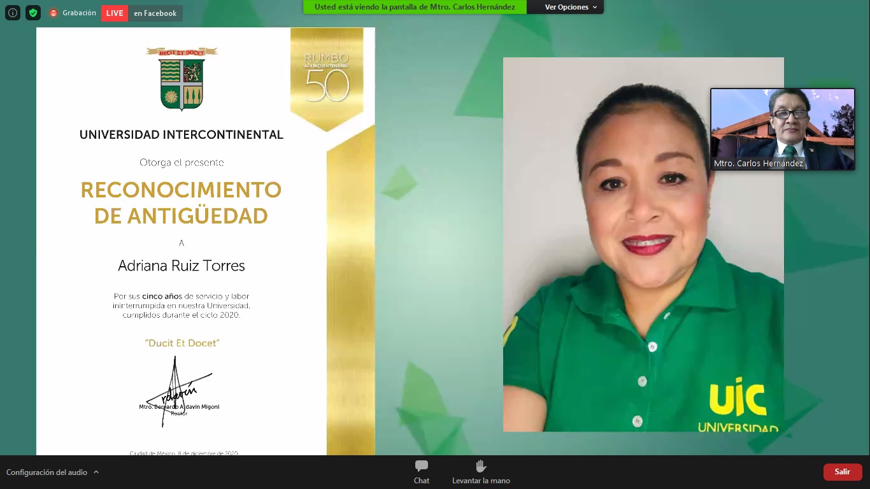The width and height of the screenshot is (870, 489).
Task: Open the Chat panel speech-bubble icon
Action: click(x=422, y=466)
